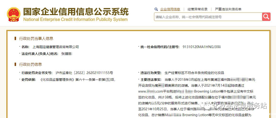Click the 统一社会信用代码/注册号 label

pos(160,47)
